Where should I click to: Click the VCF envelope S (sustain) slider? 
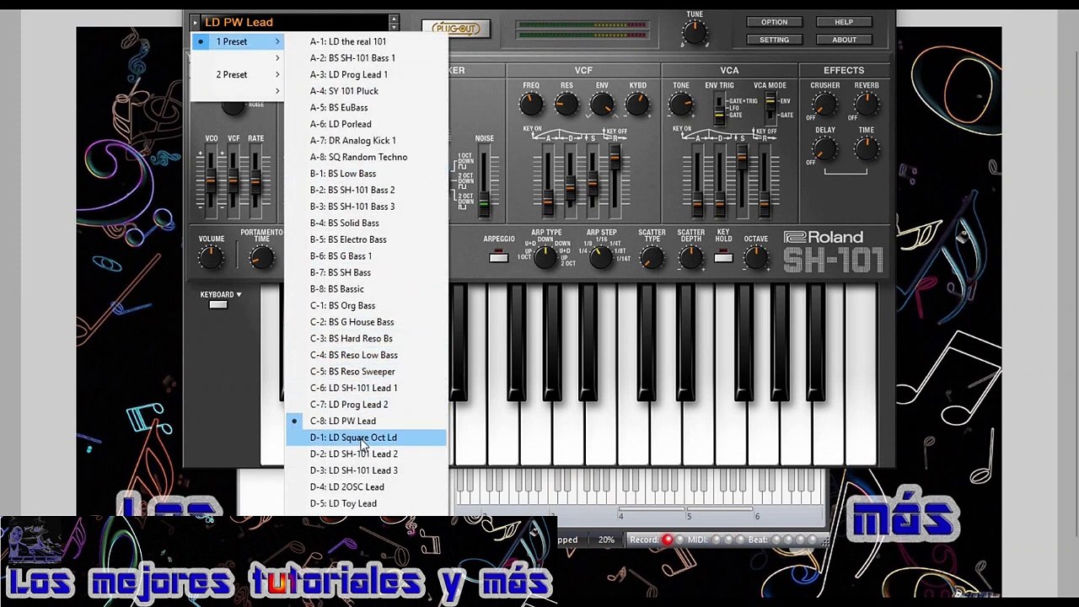coord(592,181)
